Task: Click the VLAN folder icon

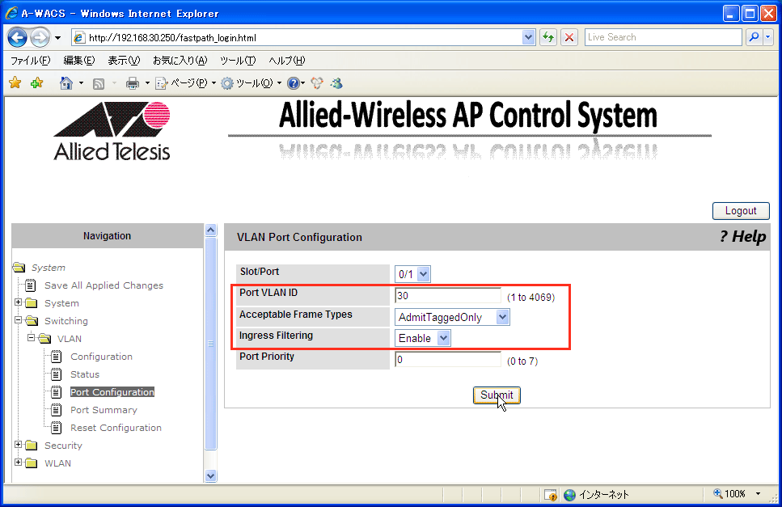Action: click(x=44, y=339)
